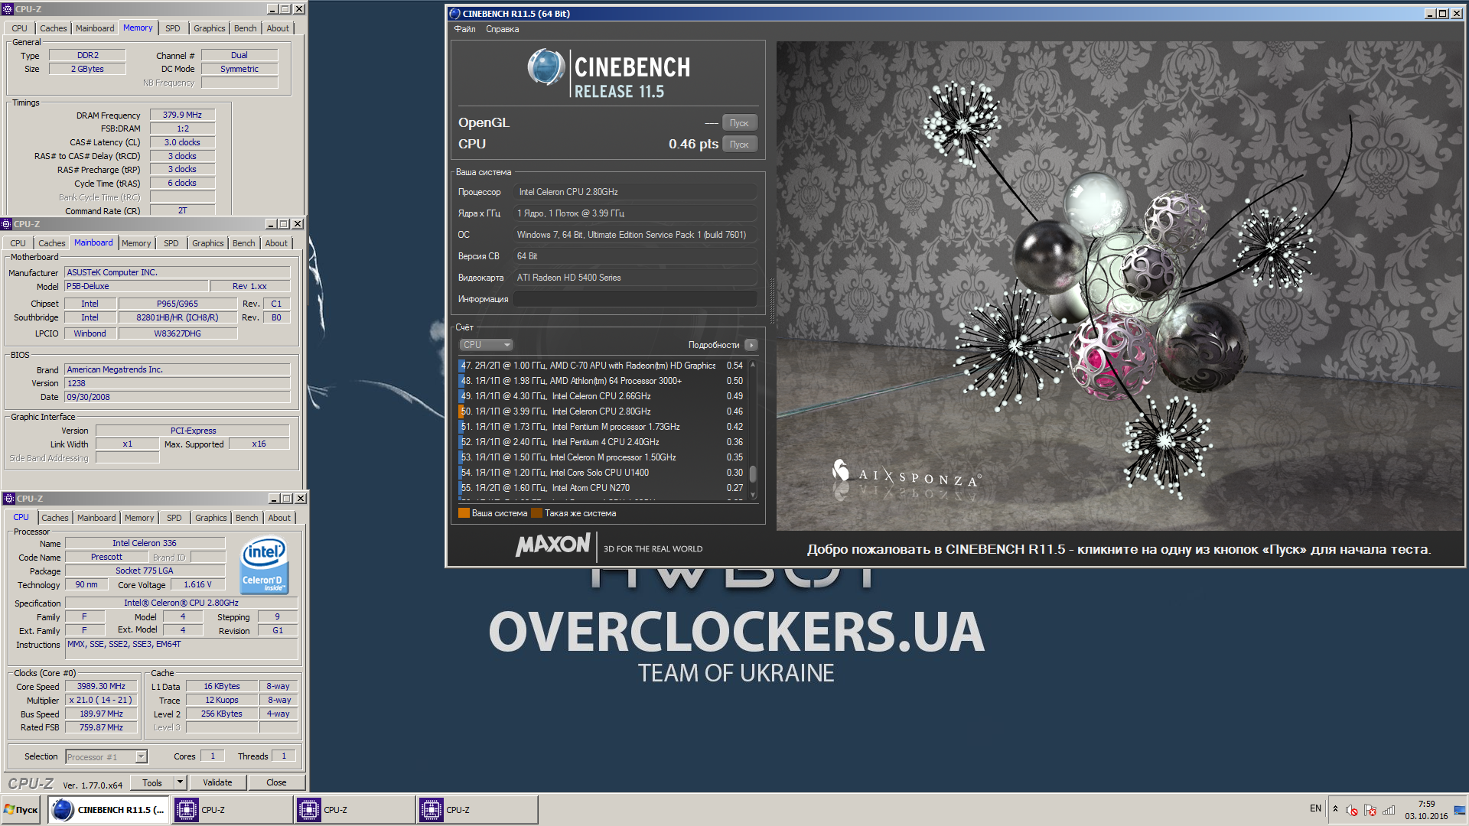Open Bench tab in the middle CPU-Z Mainboard window
This screenshot has height=826, width=1469.
[244, 243]
